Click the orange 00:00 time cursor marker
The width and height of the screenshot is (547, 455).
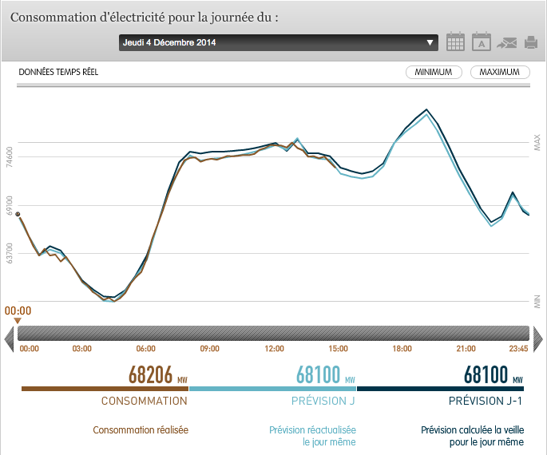click(18, 320)
